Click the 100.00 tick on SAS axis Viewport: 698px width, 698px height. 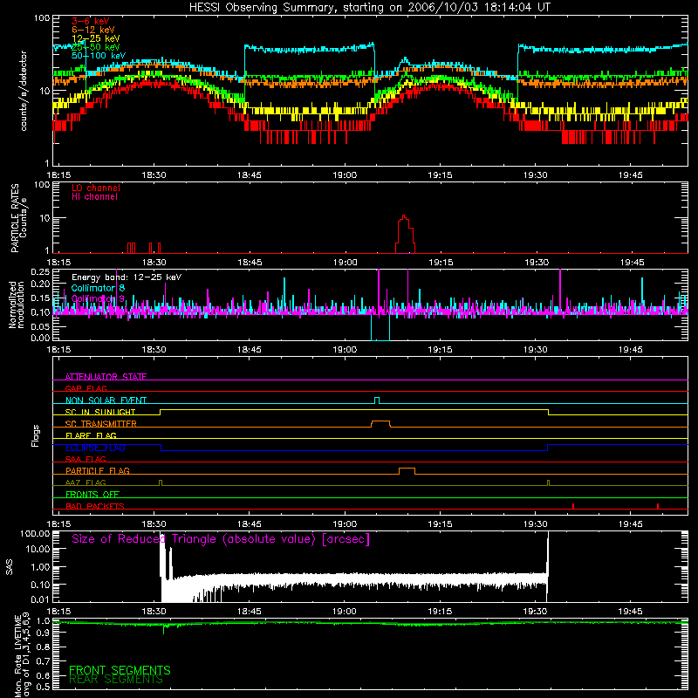[x=35, y=533]
